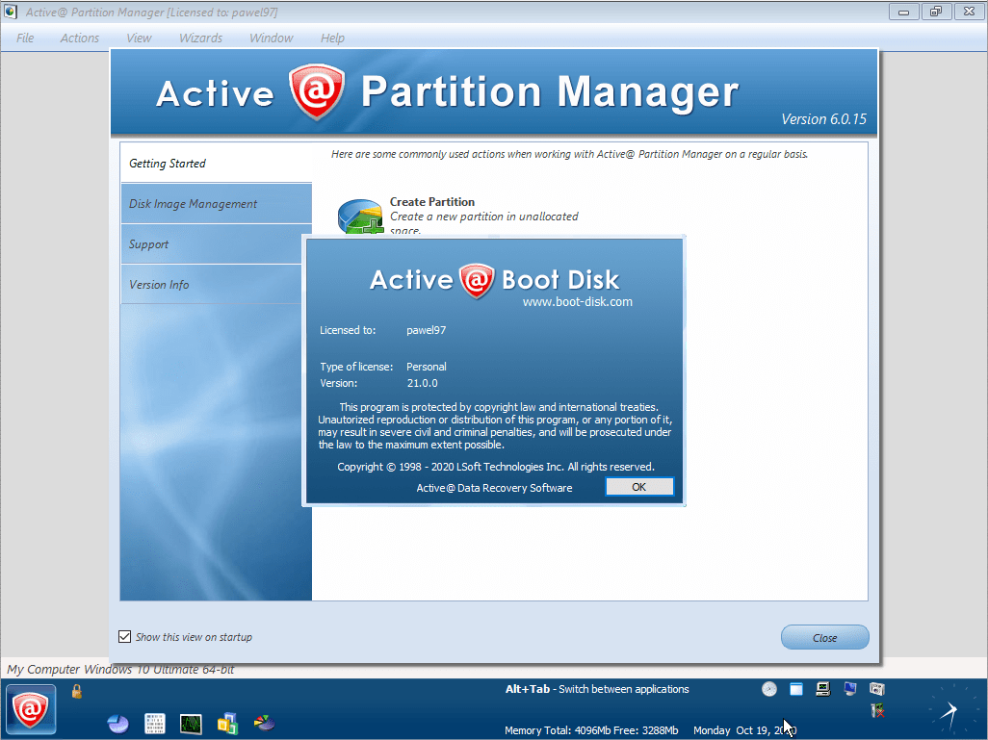The height and width of the screenshot is (740, 988).
Task: Click the Monday Oct 19 date text
Action: pyautogui.click(x=744, y=730)
